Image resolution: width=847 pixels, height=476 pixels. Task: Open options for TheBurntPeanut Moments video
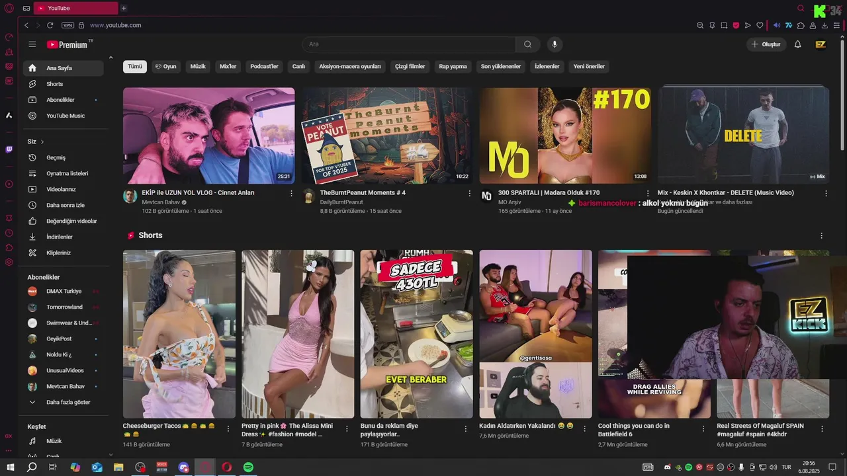click(x=470, y=193)
